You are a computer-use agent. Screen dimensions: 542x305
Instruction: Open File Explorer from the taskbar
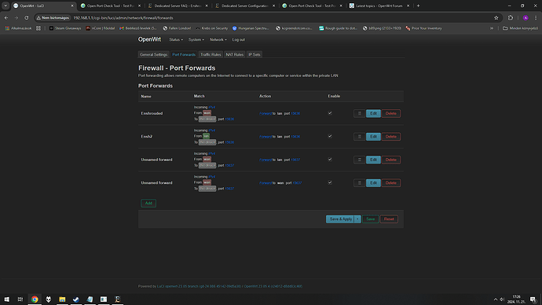(62, 299)
